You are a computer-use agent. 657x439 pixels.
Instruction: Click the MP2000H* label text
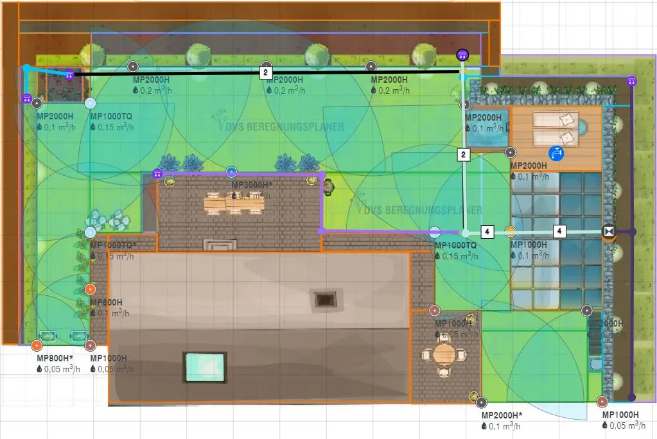502,415
